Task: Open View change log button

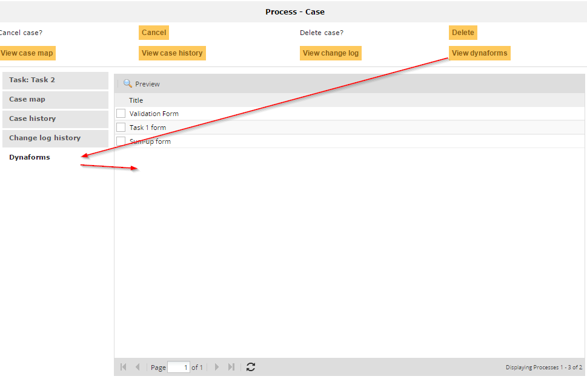Action: 330,53
